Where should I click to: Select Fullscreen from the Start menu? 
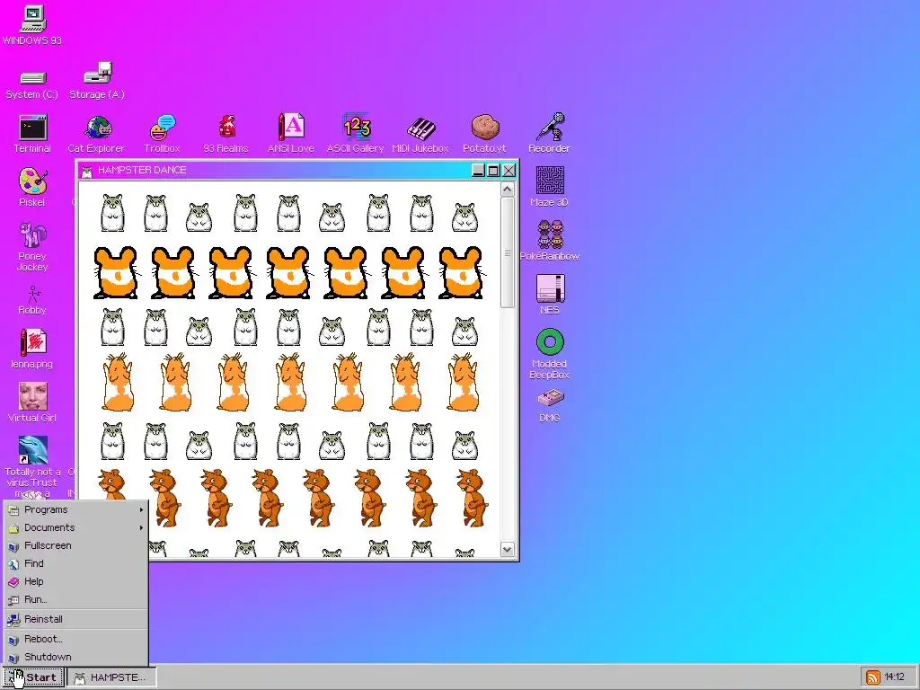[75, 545]
